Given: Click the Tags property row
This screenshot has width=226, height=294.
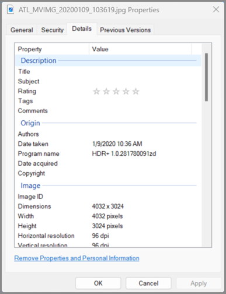Looking at the screenshot, I should (108, 101).
